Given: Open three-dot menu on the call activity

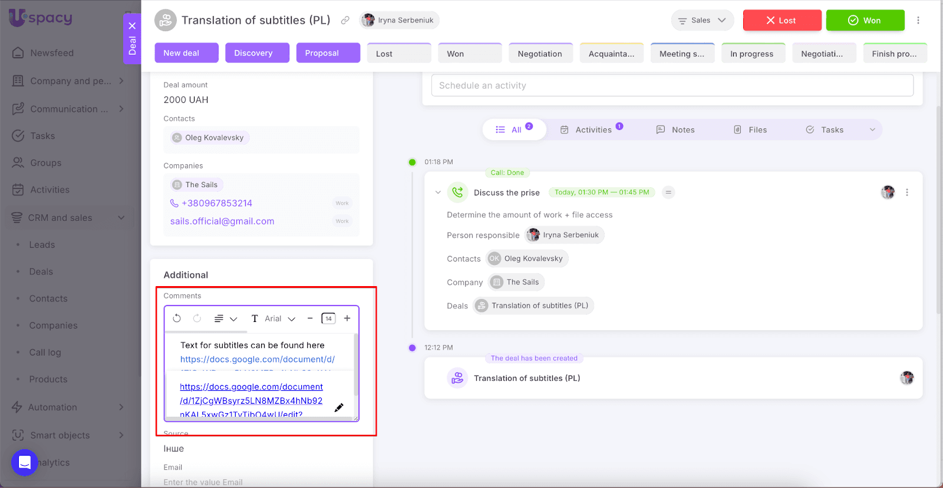Looking at the screenshot, I should [906, 192].
